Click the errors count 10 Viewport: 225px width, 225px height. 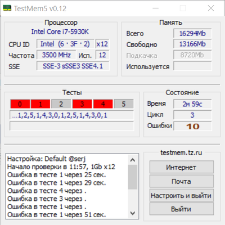pos(192,126)
